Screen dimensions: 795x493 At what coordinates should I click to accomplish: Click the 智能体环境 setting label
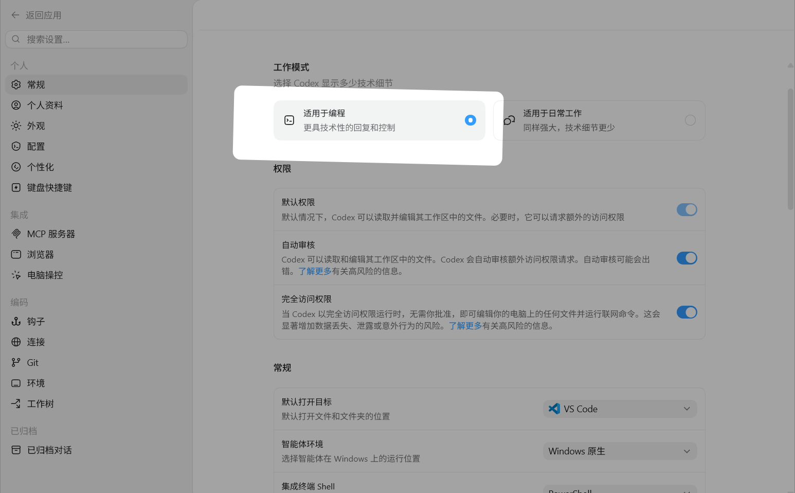302,444
